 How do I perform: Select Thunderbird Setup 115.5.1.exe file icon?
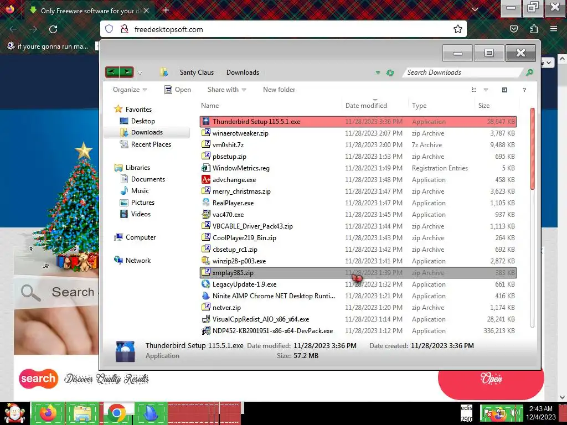coord(206,121)
